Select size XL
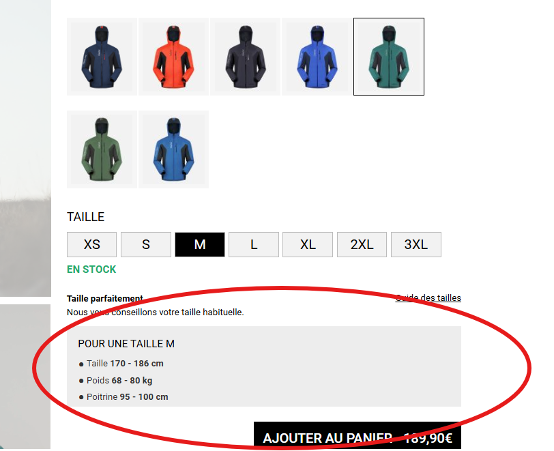This screenshot has height=451, width=554. (308, 244)
